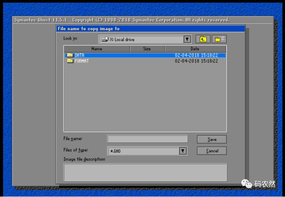Screen dimensions: 285x197
Task: Expand the Files of type dropdown arrow
Action: (183, 151)
